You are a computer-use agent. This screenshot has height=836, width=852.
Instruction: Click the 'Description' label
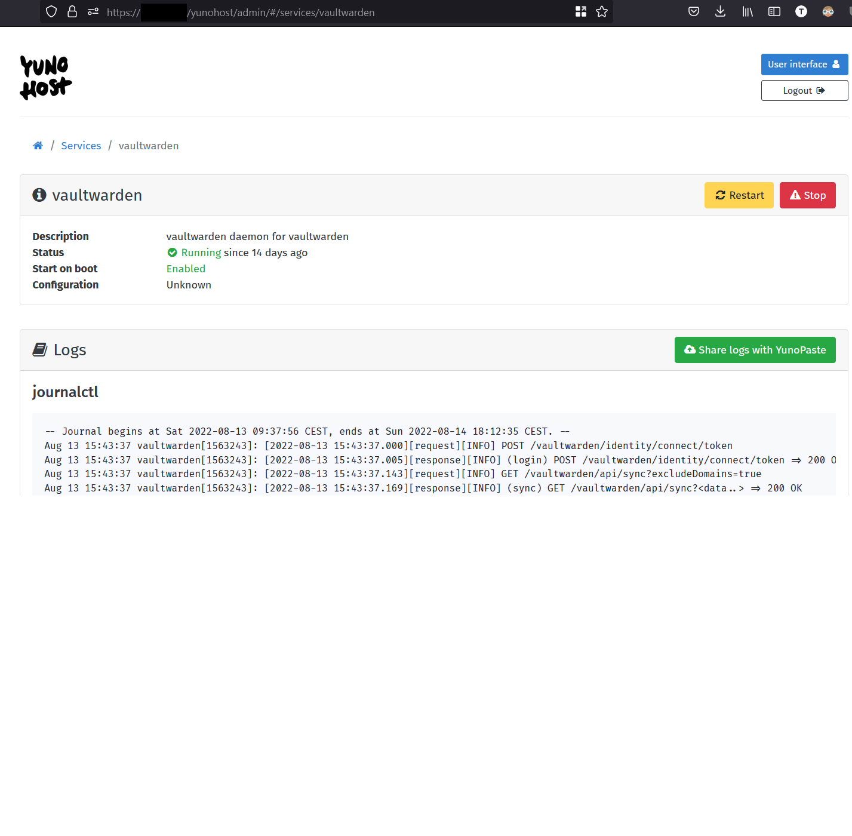(60, 236)
